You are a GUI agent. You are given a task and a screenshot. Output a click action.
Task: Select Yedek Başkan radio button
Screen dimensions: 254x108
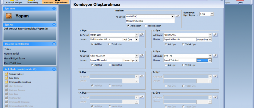(x=146, y=26)
